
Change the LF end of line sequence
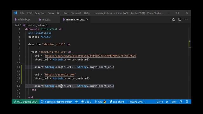click(x=167, y=102)
